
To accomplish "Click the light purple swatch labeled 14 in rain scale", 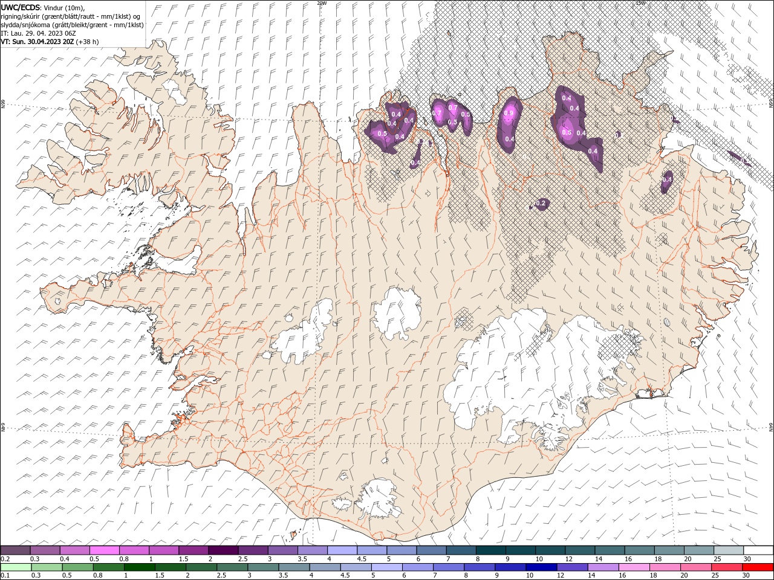I will pyautogui.click(x=602, y=567).
